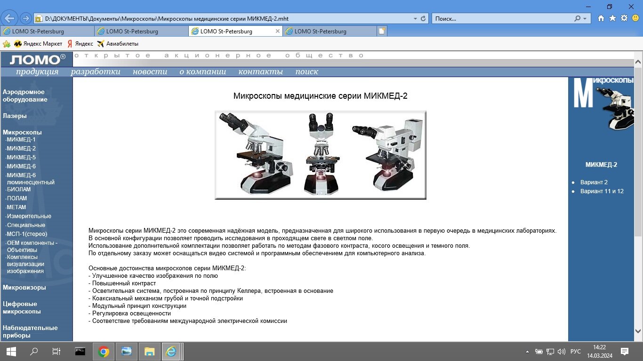Open the Яндекс Маркет favorite
The height and width of the screenshot is (361, 643).
pyautogui.click(x=38, y=44)
